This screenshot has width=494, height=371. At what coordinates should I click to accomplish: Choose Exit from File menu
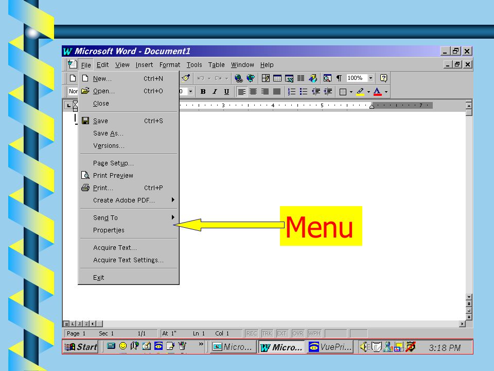(129, 277)
